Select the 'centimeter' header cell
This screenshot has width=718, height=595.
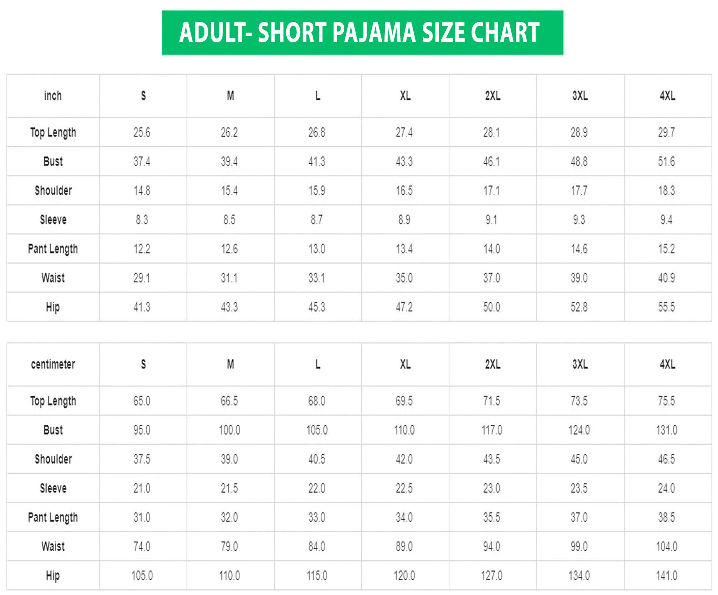(53, 364)
